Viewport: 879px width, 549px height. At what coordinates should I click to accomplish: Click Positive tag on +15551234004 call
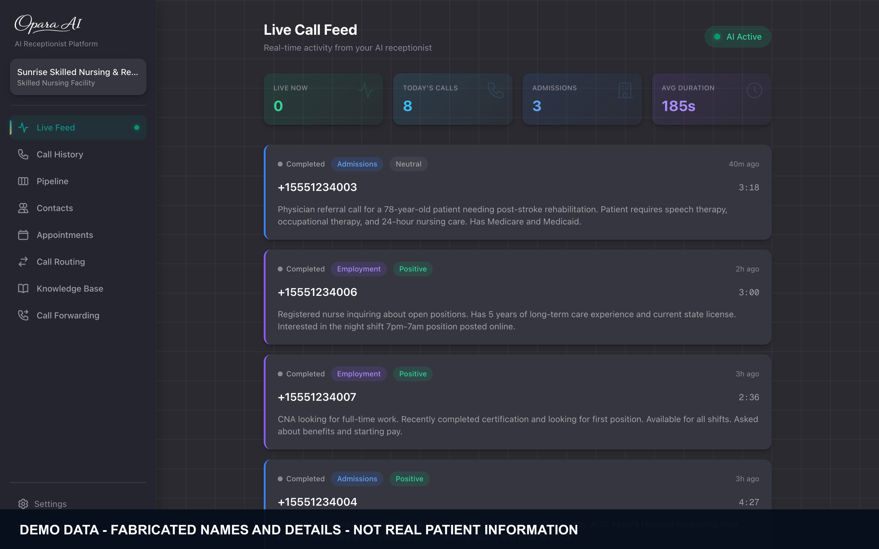pos(409,479)
